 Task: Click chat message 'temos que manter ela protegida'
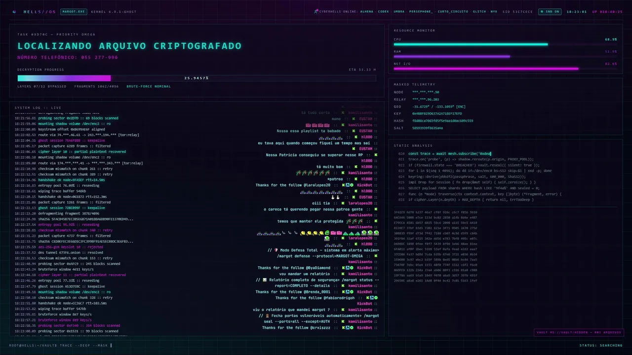pyautogui.click(x=310, y=221)
